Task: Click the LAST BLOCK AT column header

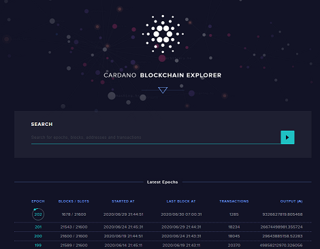Action: [x=181, y=201]
